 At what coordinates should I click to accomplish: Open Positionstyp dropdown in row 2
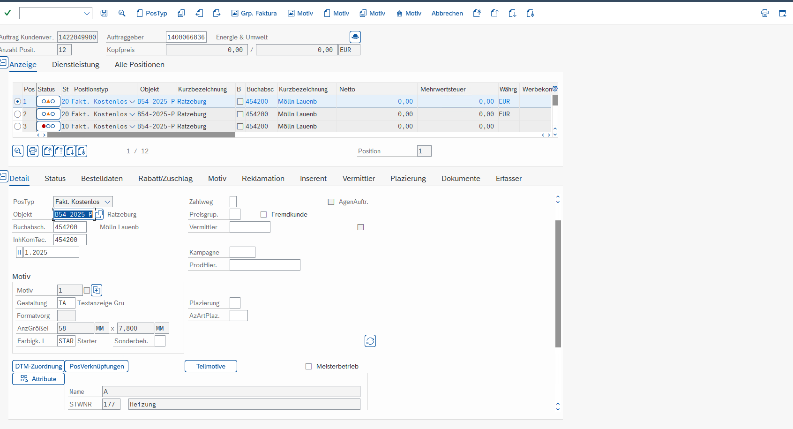pos(132,114)
